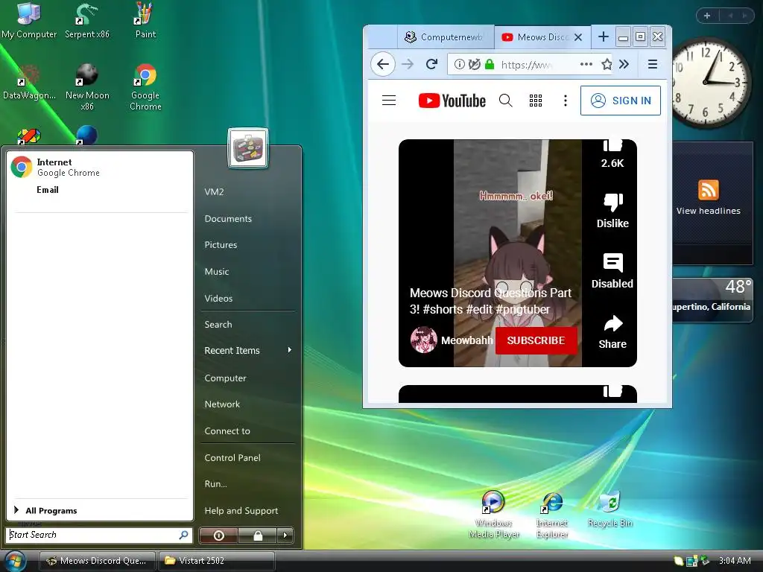
Task: Open the My Computer desktop icon
Action: coord(29,20)
